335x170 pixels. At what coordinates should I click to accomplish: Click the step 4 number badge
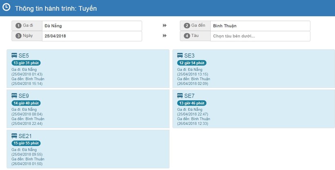(187, 36)
